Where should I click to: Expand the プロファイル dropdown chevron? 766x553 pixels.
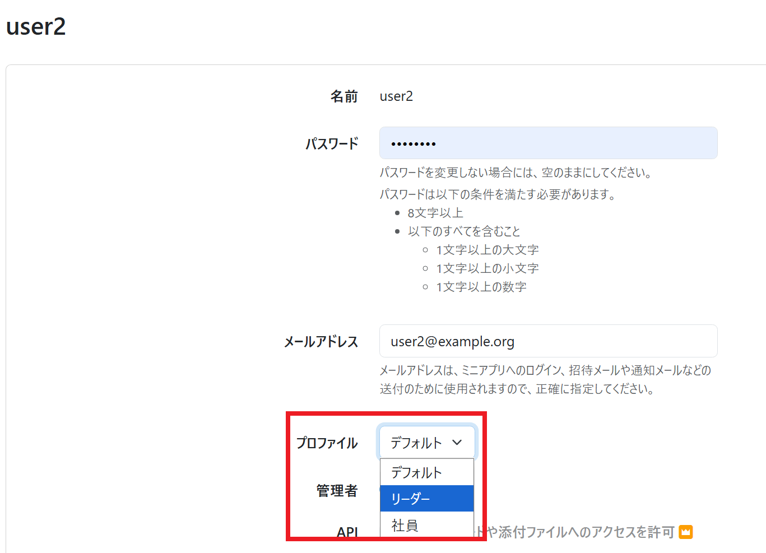pos(457,443)
